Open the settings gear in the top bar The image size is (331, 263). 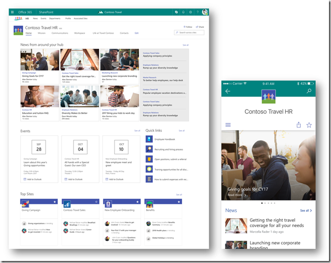pyautogui.click(x=191, y=12)
